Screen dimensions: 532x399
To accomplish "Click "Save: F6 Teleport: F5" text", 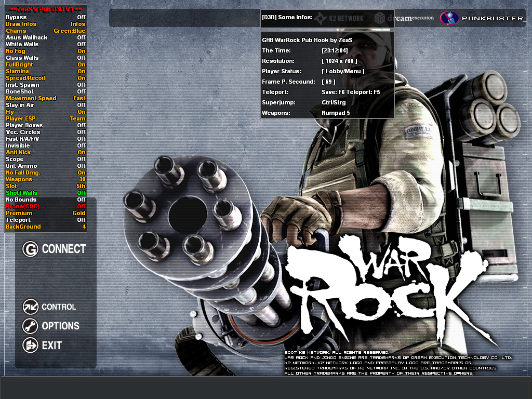I will [x=351, y=92].
